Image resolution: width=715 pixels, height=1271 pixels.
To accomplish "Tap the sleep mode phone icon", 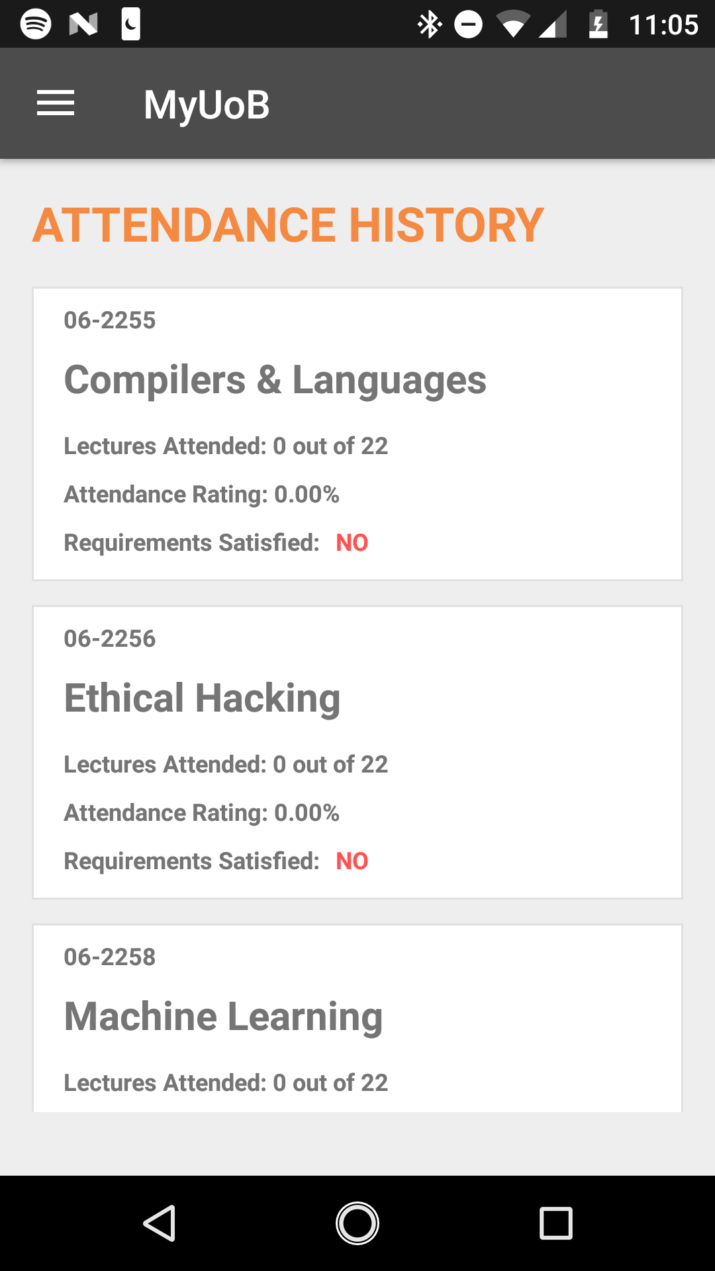I will tap(131, 24).
